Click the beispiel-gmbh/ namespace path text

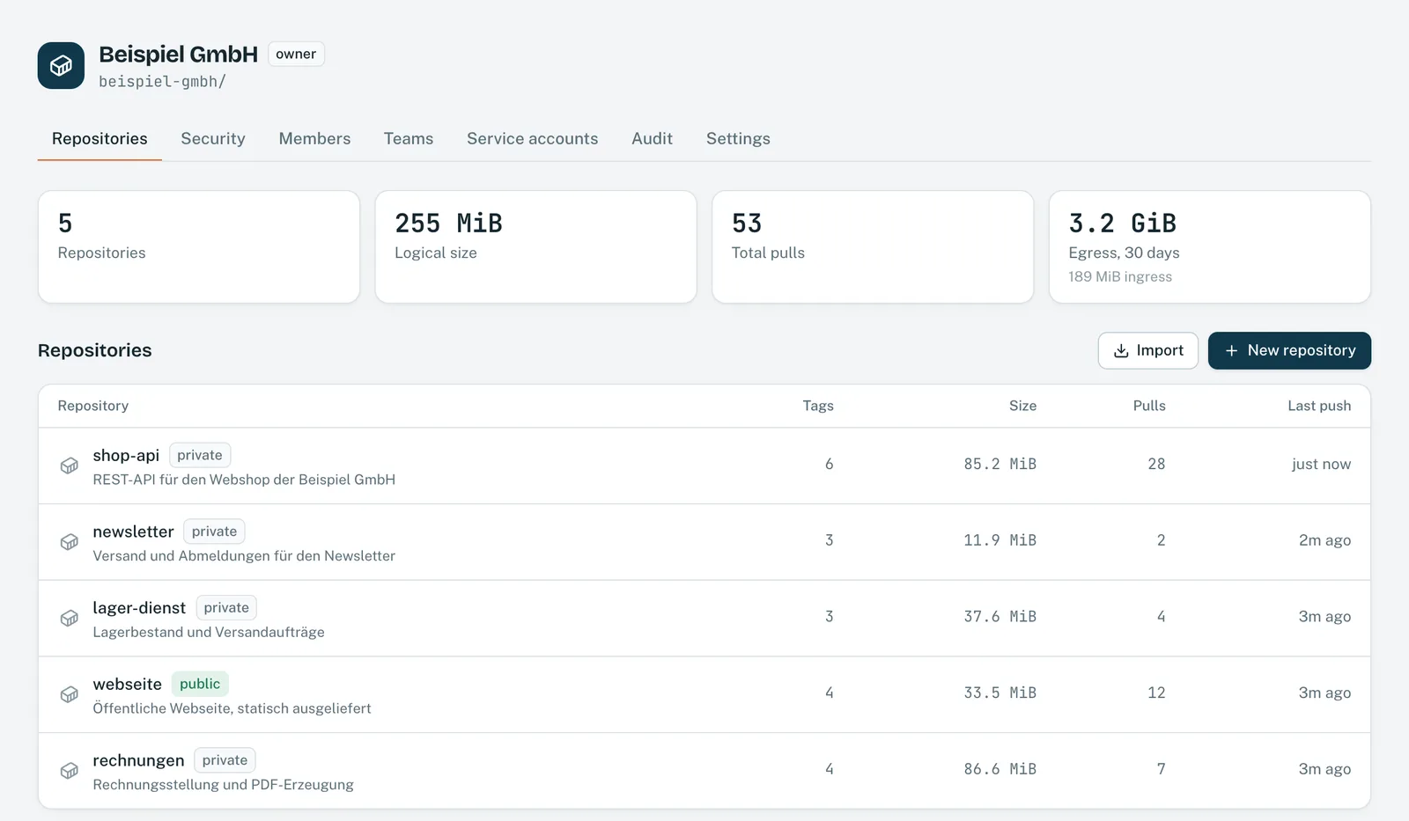[x=162, y=82]
